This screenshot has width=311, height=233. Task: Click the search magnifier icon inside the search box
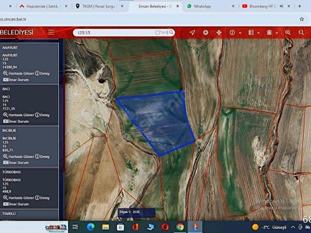click(171, 33)
